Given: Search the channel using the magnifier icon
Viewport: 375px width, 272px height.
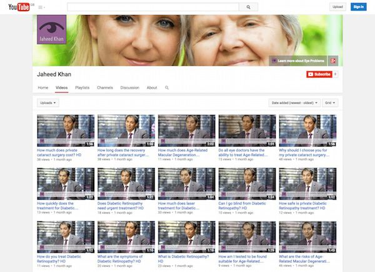Looking at the screenshot, I should pos(167,88).
